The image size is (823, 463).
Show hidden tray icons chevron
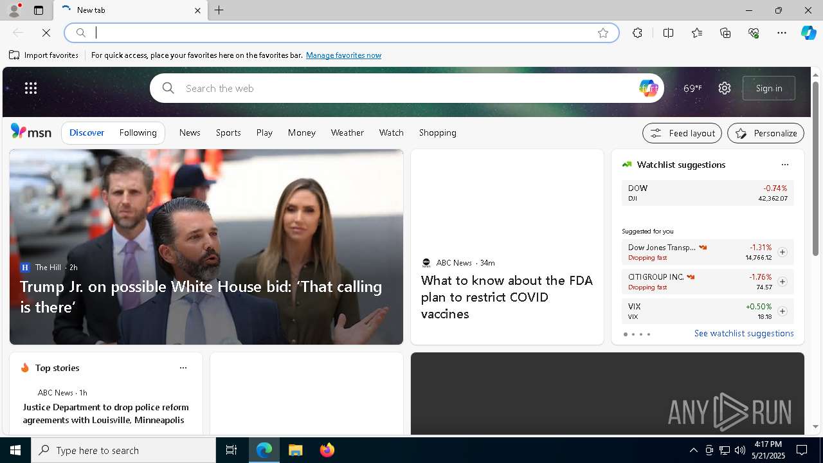(x=694, y=450)
